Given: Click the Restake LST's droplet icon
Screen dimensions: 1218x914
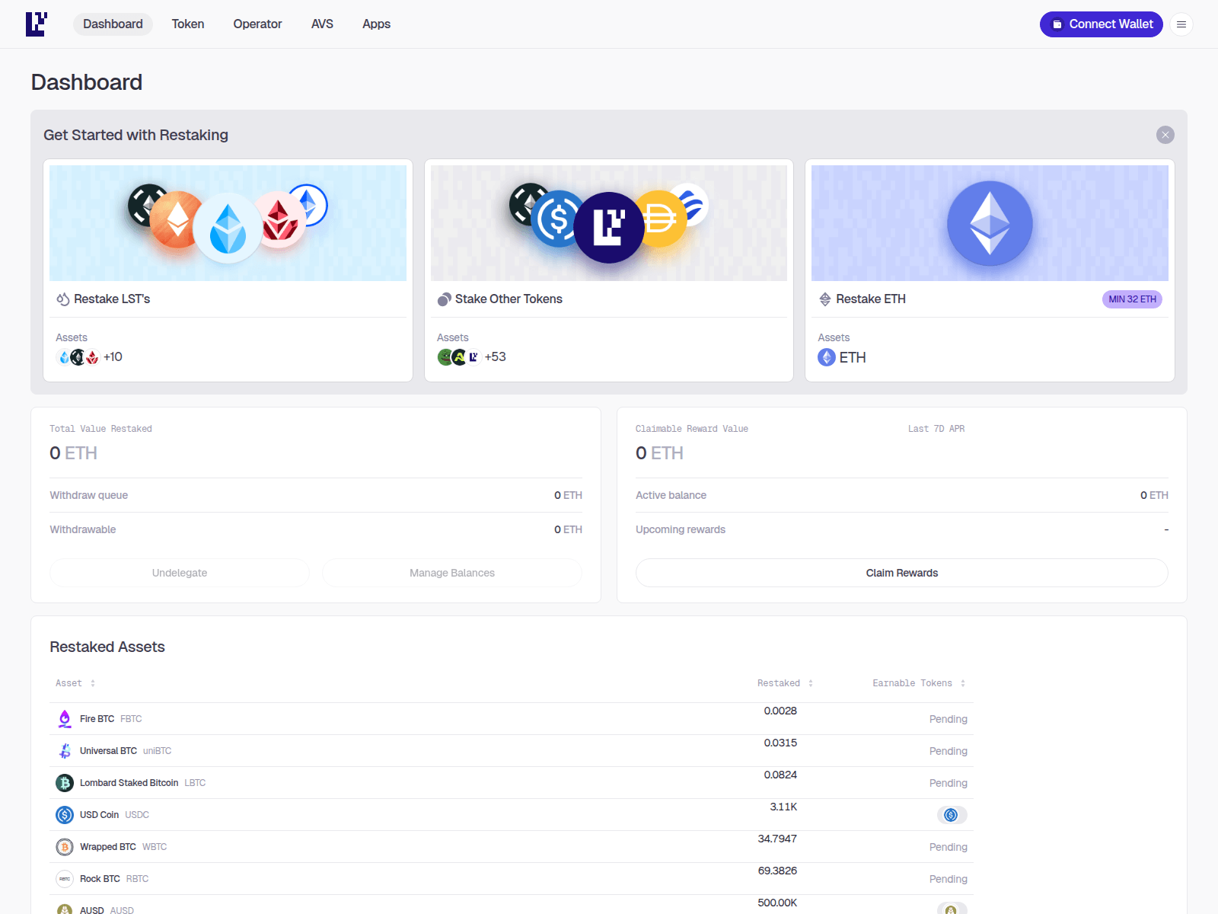Looking at the screenshot, I should [x=62, y=299].
